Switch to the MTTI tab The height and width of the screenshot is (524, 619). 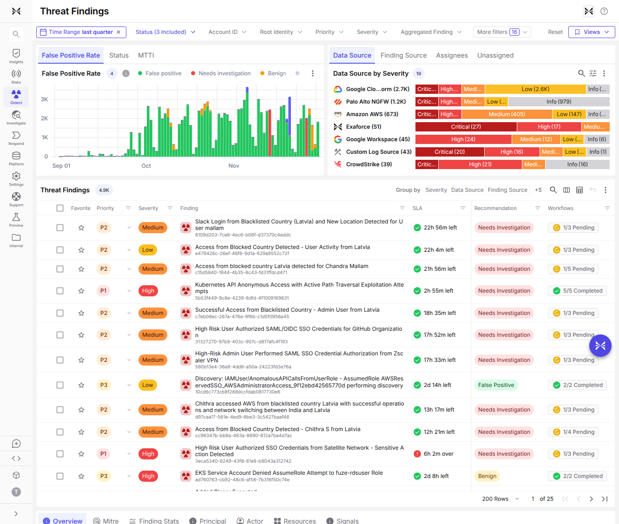[x=146, y=55]
